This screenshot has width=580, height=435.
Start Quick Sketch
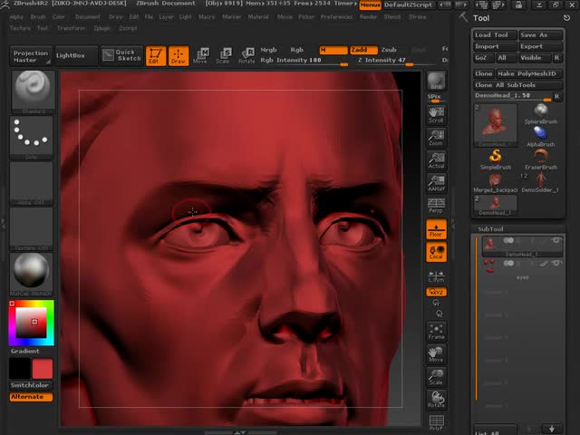pos(122,55)
